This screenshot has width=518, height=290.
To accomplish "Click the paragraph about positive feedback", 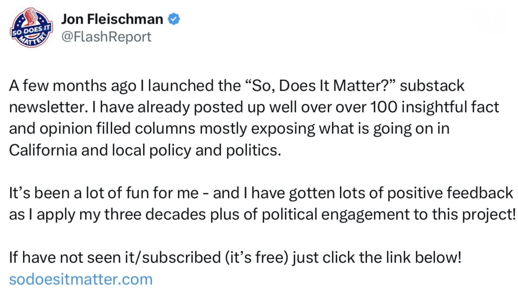I will point(262,204).
